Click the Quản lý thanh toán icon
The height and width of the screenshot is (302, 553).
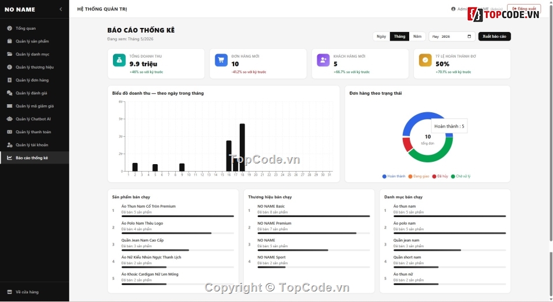[9, 132]
